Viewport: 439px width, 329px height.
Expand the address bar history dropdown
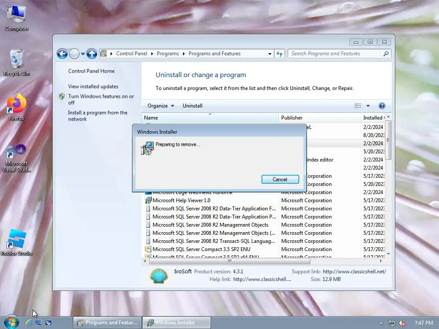pyautogui.click(x=270, y=54)
